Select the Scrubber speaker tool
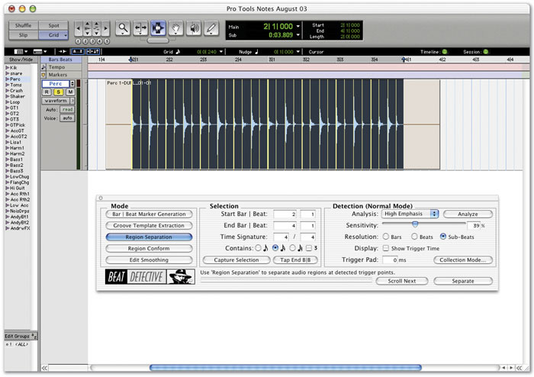 coord(194,28)
